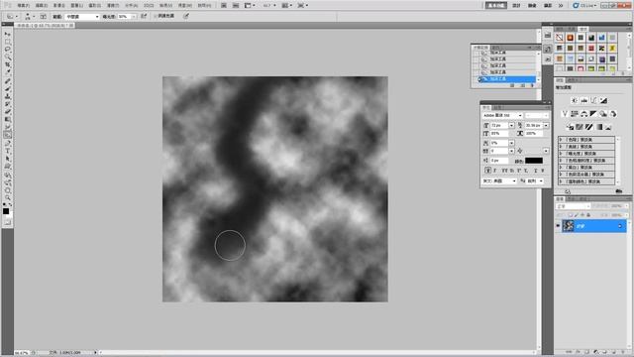This screenshot has width=634, height=357.
Task: Select the Horizontal Type tool
Action: pos(8,151)
